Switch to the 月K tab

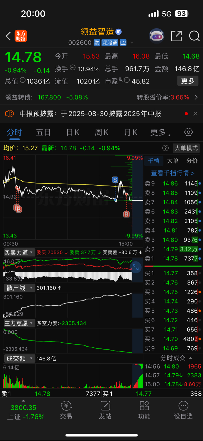tap(131, 132)
